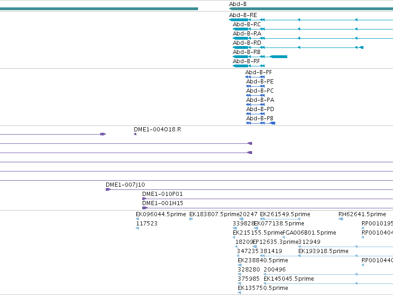The height and width of the screenshot is (295, 393).
Task: Select the EP12635.3prime EST label
Action: (x=275, y=242)
